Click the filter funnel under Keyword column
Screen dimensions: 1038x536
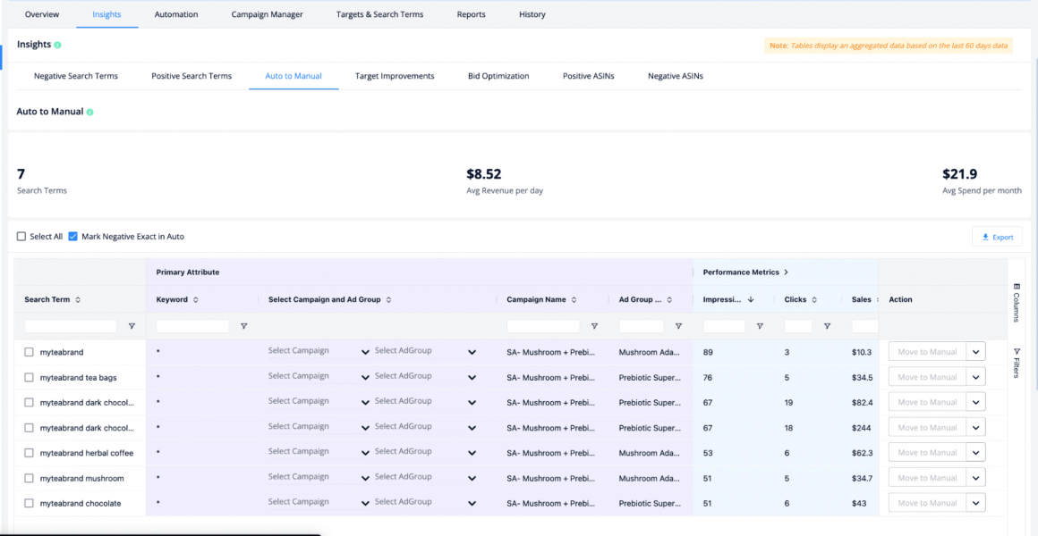(243, 326)
